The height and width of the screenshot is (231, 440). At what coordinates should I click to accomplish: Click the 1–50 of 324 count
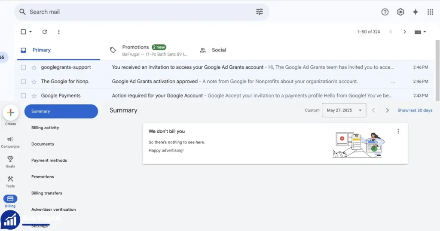coord(368,32)
